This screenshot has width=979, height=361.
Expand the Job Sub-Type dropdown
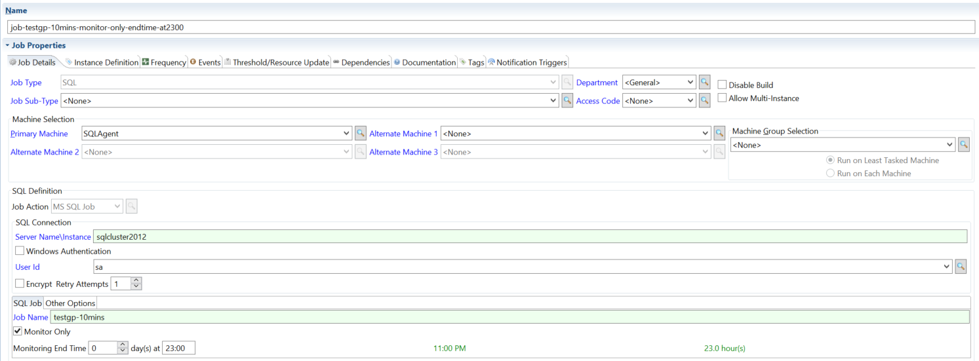[554, 101]
